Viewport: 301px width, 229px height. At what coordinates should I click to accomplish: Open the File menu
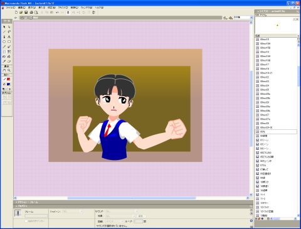[10, 8]
